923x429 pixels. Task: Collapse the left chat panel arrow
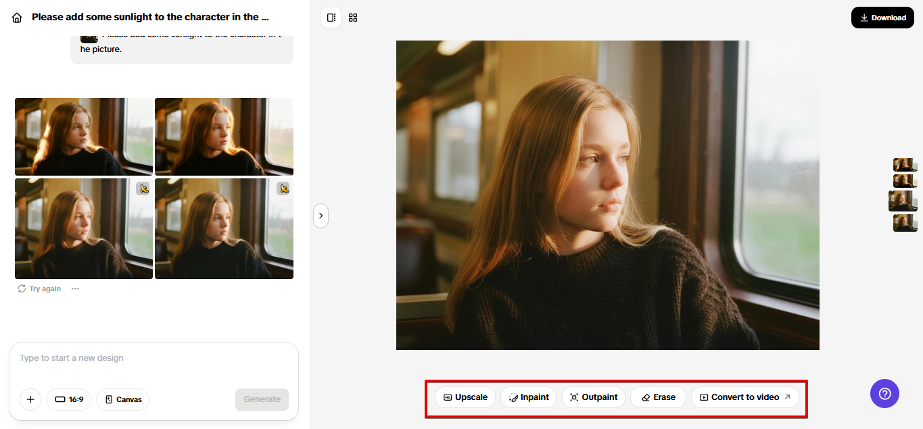pyautogui.click(x=321, y=216)
